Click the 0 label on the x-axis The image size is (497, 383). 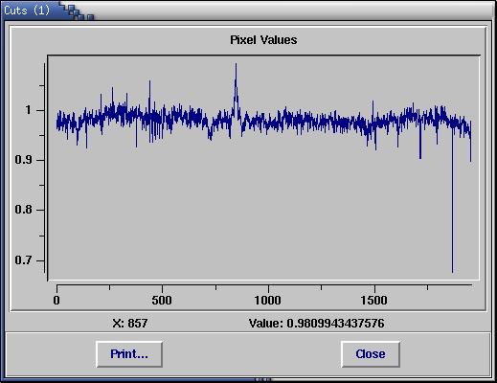click(x=56, y=301)
